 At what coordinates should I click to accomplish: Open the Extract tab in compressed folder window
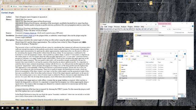pyautogui.click(x=164, y=26)
